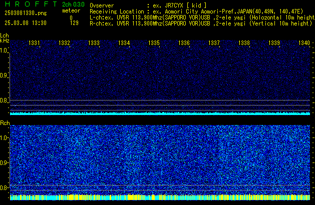Click the 1331 time marker
The image size is (315, 205).
click(x=34, y=43)
